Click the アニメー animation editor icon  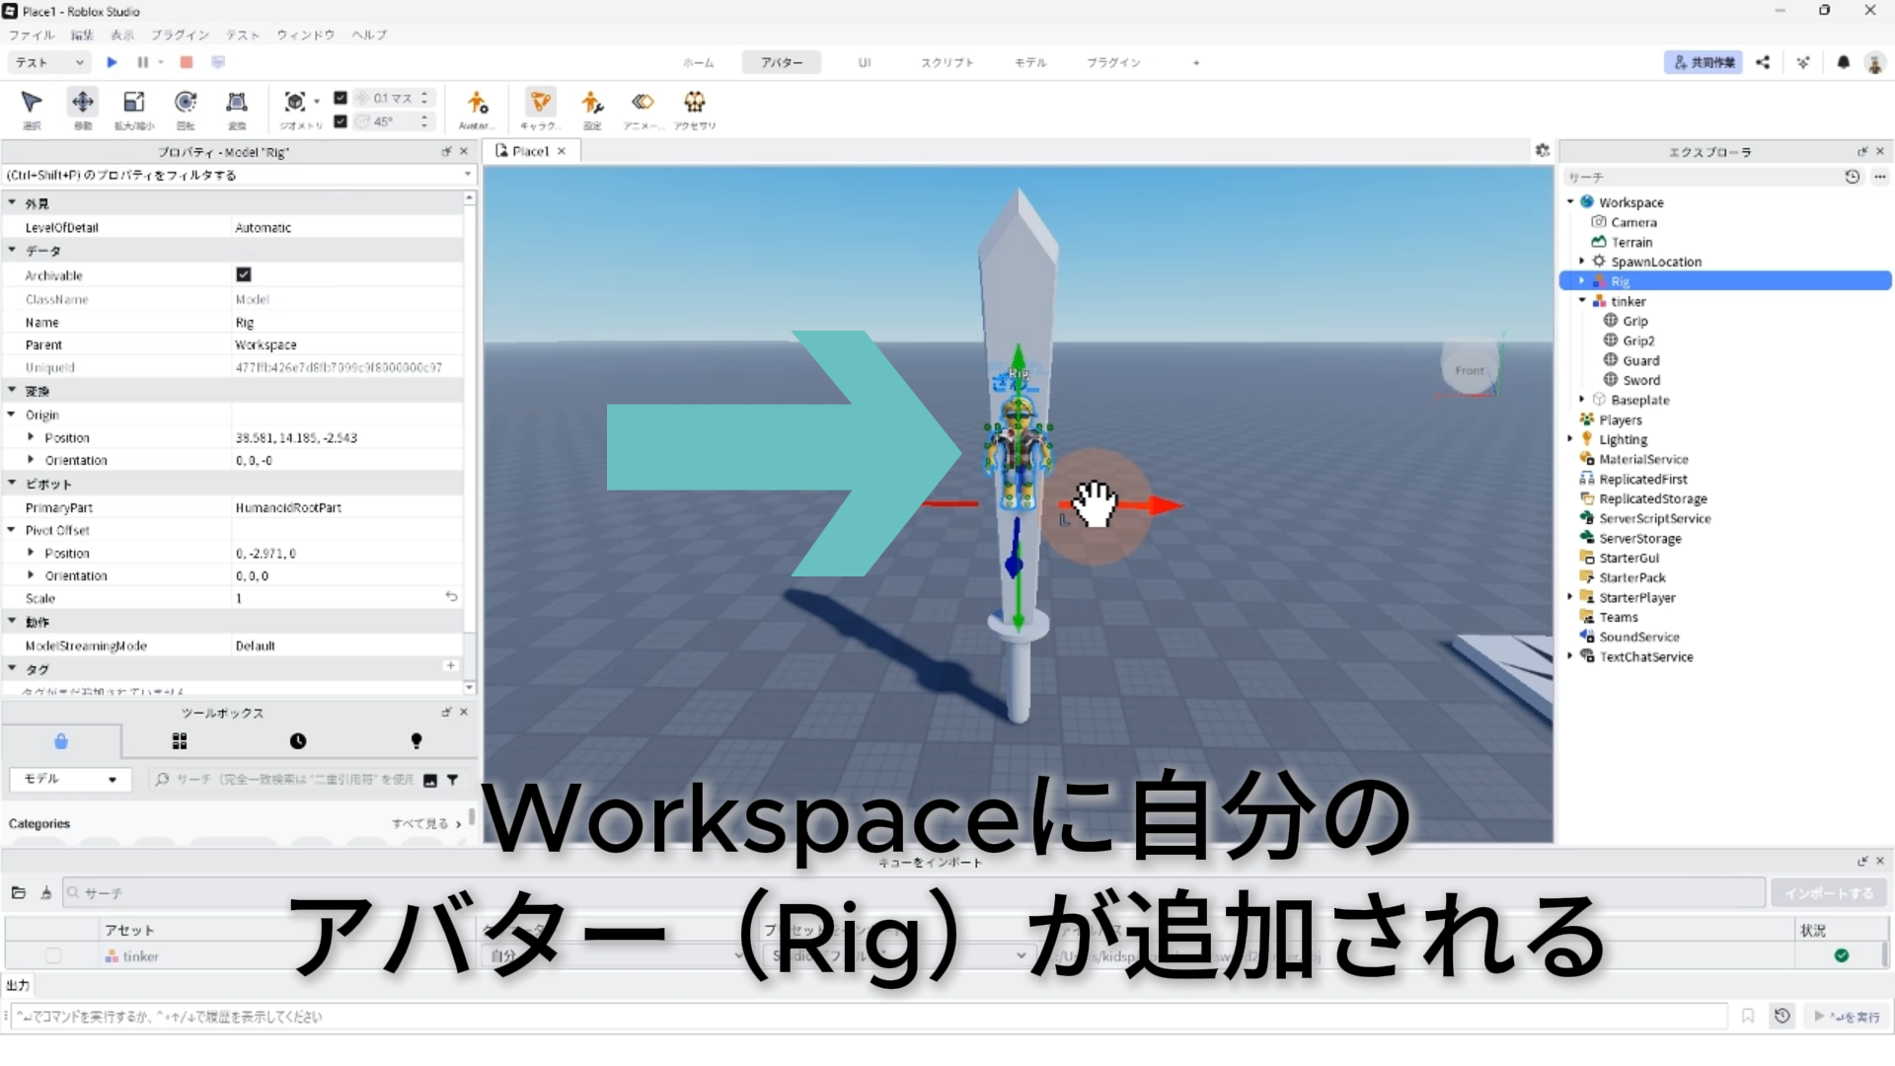click(643, 103)
